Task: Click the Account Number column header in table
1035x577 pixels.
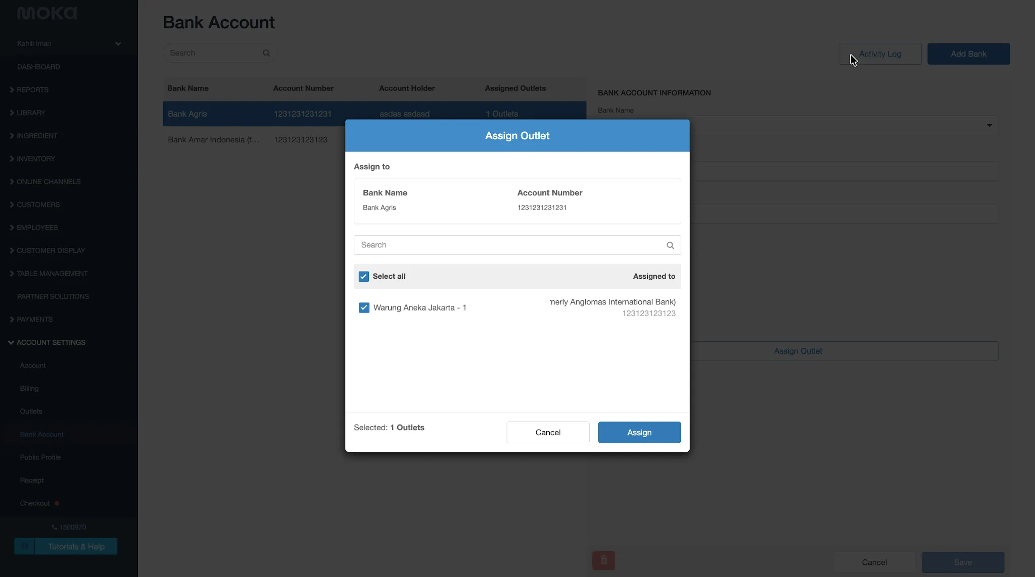Action: 303,88
